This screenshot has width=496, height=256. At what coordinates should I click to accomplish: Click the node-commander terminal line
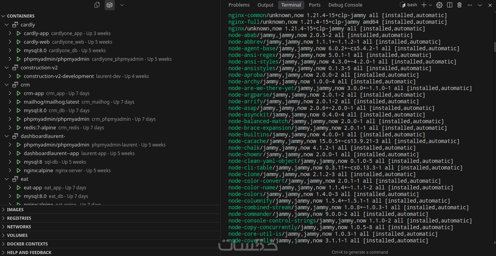click(328, 214)
